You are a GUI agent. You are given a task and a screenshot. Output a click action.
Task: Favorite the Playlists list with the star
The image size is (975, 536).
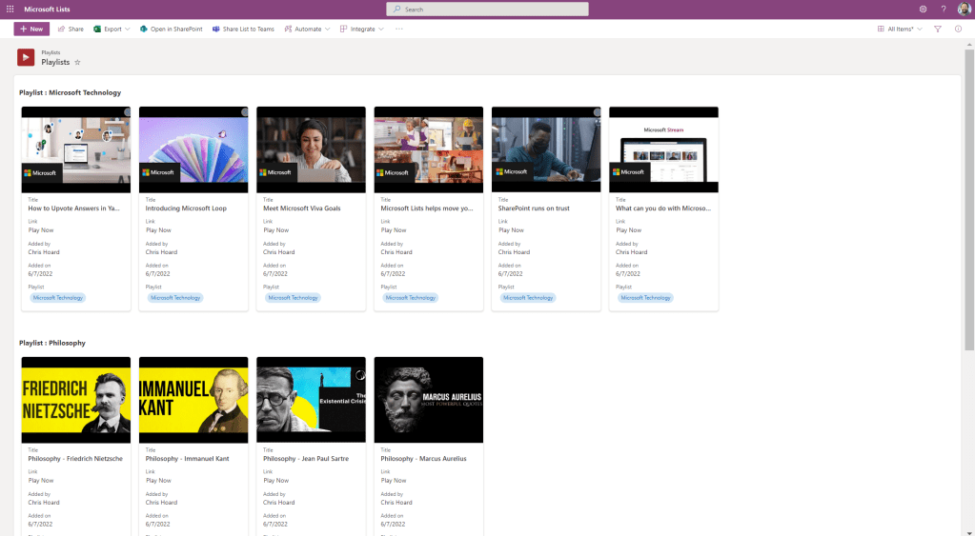coord(77,62)
